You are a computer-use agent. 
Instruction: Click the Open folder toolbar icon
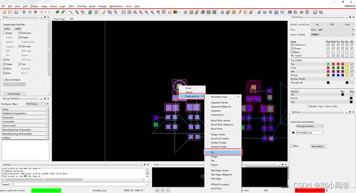point(10,12)
